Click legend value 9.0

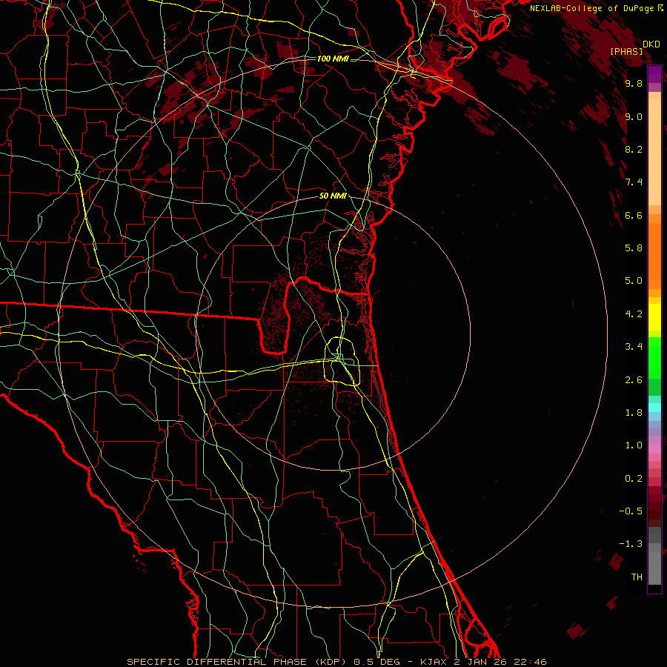634,116
